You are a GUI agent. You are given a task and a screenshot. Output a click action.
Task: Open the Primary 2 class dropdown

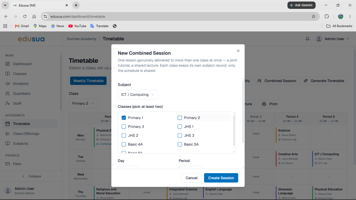coord(83,103)
